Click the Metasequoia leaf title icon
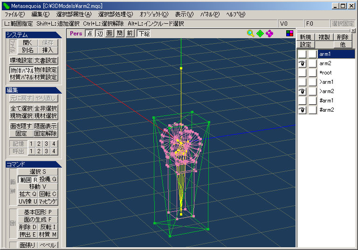Image resolution: width=358 pixels, height=250 pixels. (x=6, y=6)
